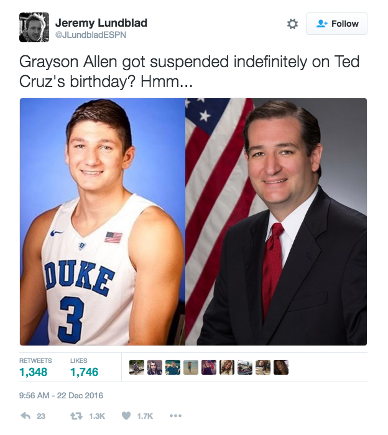Click the reply count 23
388x435 pixels.
41,416
